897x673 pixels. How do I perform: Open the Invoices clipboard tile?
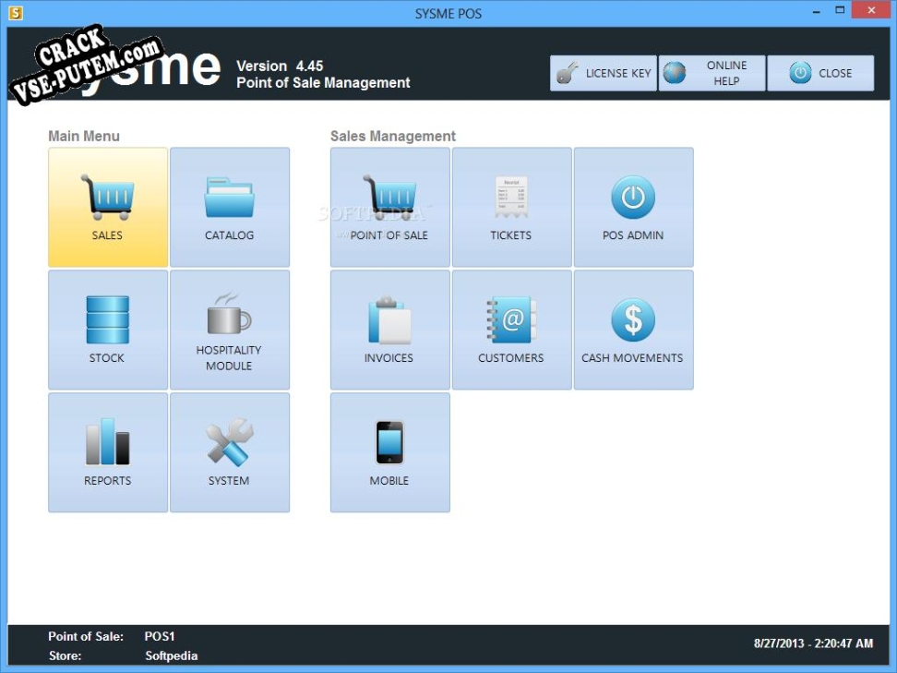coord(389,330)
